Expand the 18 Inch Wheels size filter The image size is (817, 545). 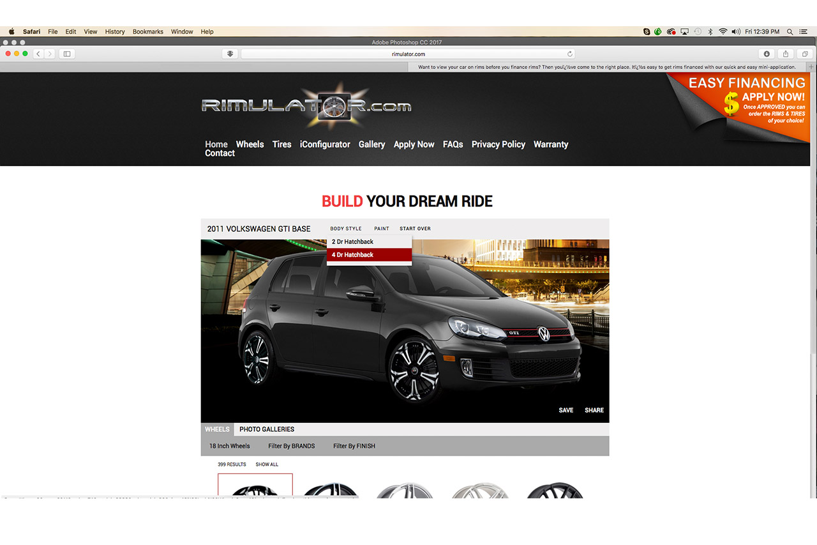[230, 446]
